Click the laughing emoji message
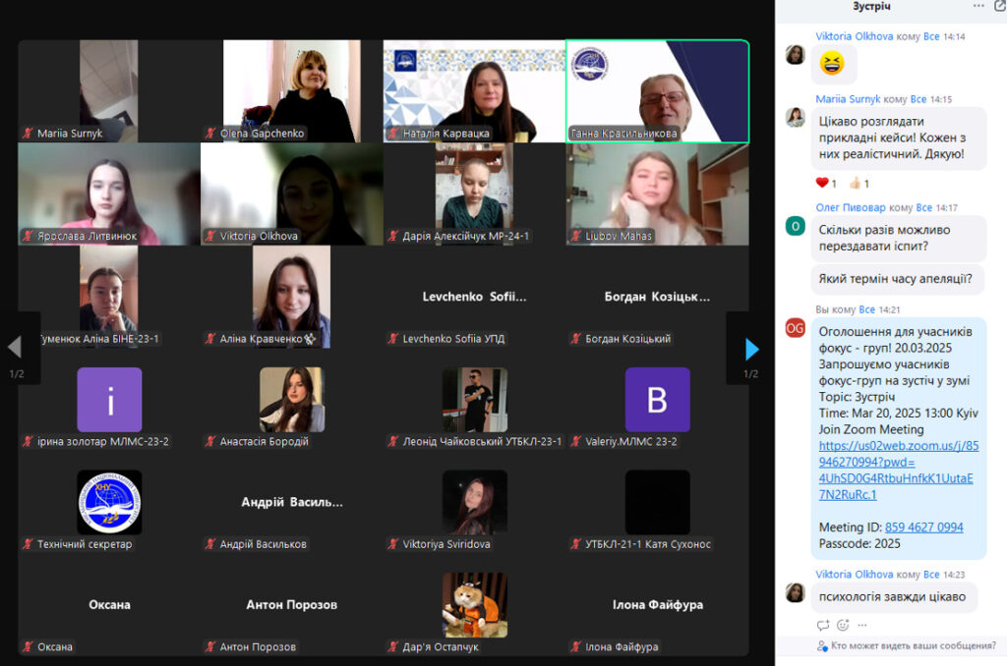The image size is (1007, 666). pos(832,64)
